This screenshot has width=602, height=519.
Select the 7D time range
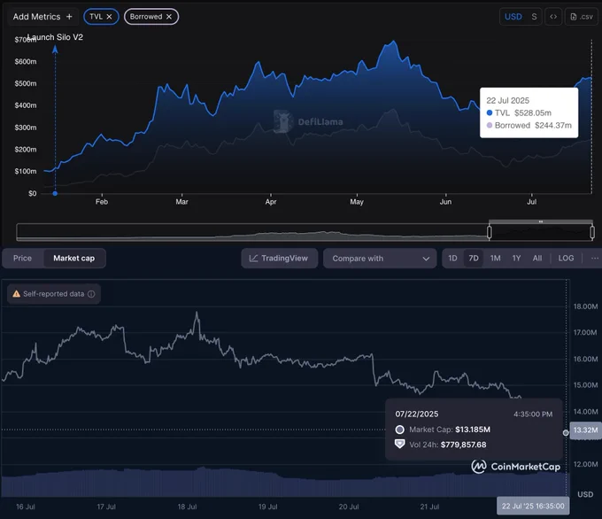click(474, 258)
